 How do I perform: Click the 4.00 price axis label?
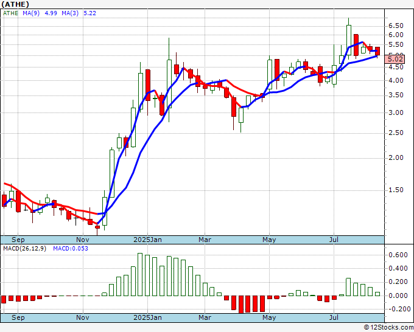click(396, 80)
